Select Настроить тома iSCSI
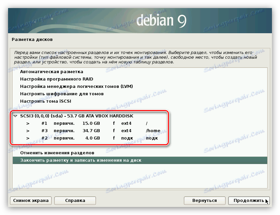 (46, 101)
